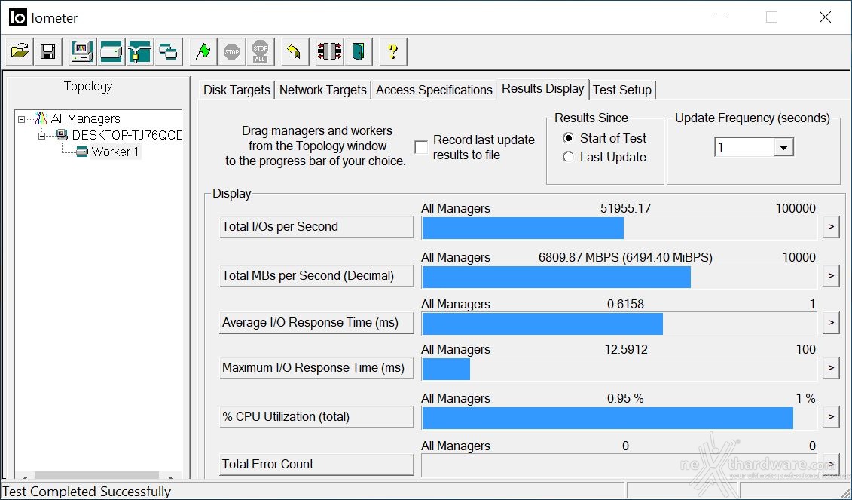Open the Update Frequency seconds dropdown
The height and width of the screenshot is (500, 852).
783,147
